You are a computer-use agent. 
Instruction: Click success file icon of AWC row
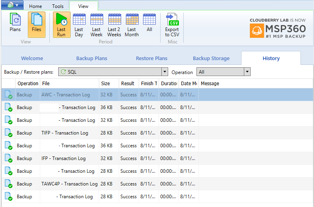[x=8, y=95]
